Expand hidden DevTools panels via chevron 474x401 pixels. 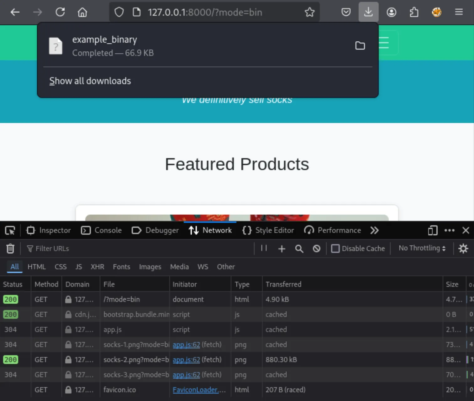[374, 230]
